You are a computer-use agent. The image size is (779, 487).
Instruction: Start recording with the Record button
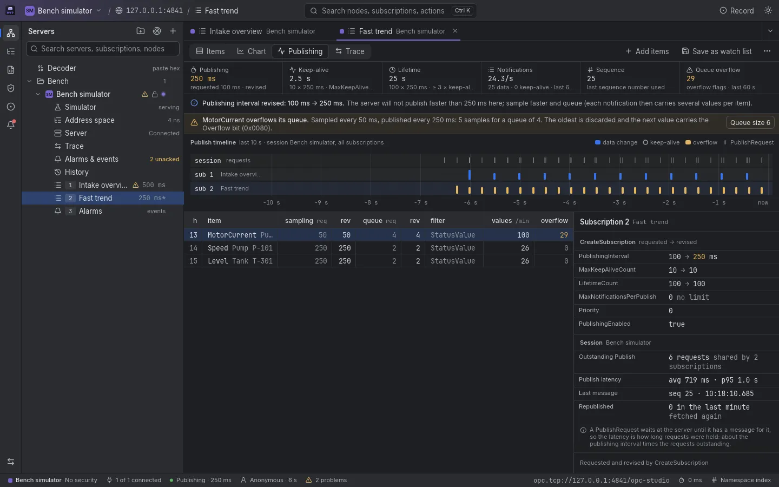point(736,11)
